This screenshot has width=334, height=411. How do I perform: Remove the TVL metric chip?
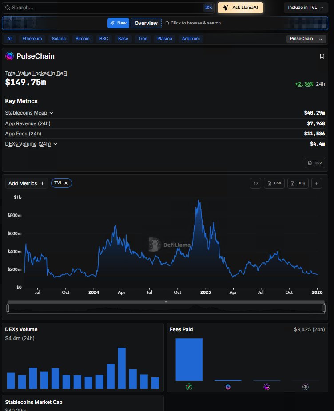[66, 183]
